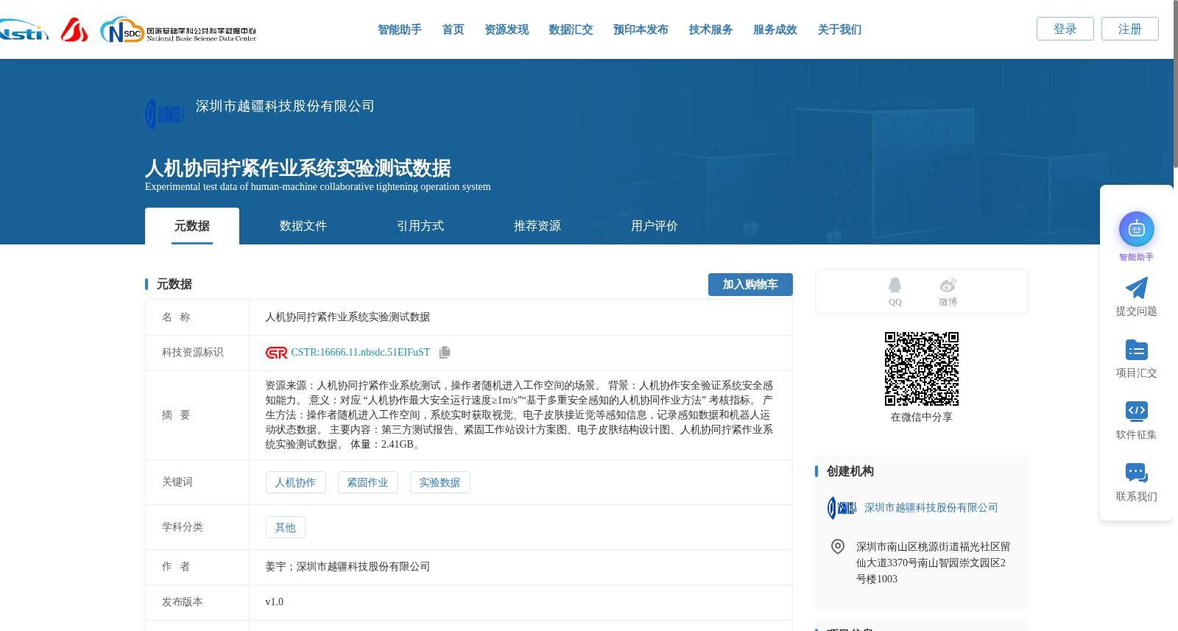
Task: Open 预印本发布 menu item
Action: pyautogui.click(x=641, y=29)
